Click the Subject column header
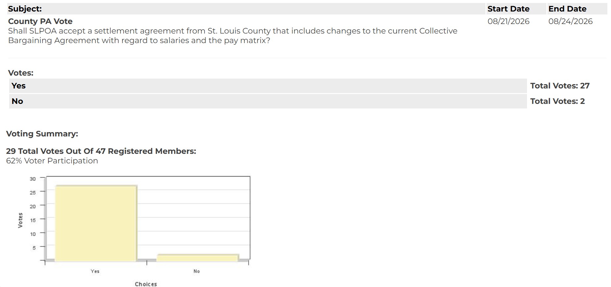 pos(25,9)
